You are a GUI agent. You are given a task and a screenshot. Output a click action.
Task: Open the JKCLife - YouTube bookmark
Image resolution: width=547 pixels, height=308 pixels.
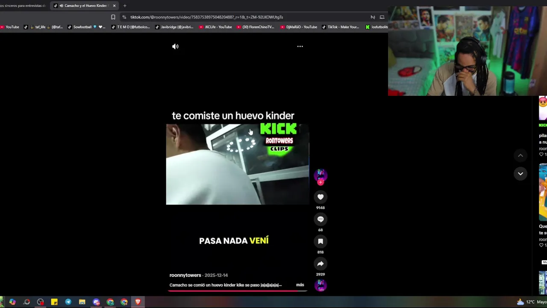point(215,27)
